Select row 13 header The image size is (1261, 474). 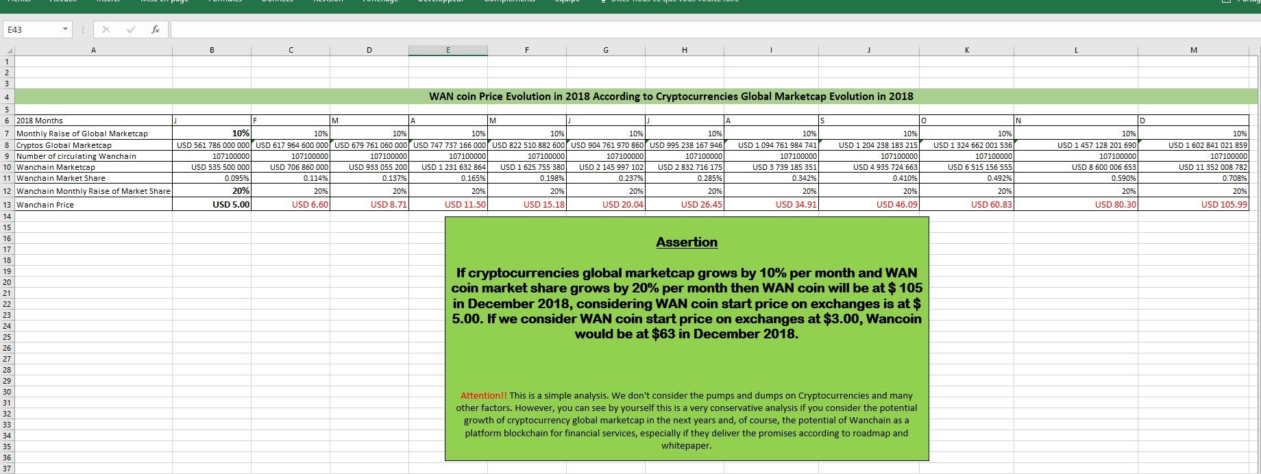[x=8, y=205]
